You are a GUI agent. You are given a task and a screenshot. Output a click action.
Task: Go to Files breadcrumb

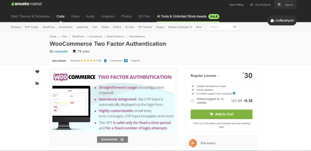pyautogui.click(x=64, y=37)
